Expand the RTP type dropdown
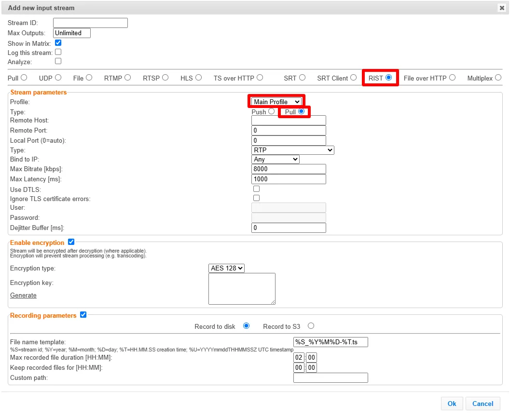 tap(293, 150)
